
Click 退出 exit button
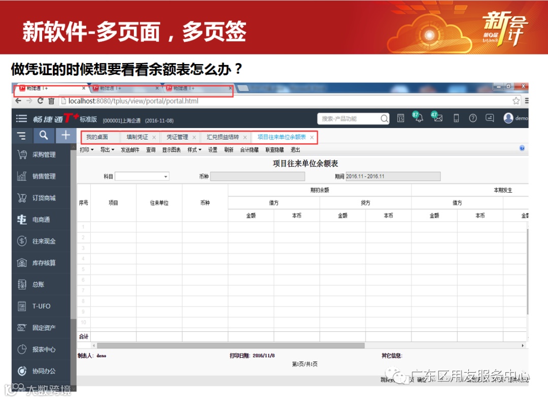click(x=295, y=150)
